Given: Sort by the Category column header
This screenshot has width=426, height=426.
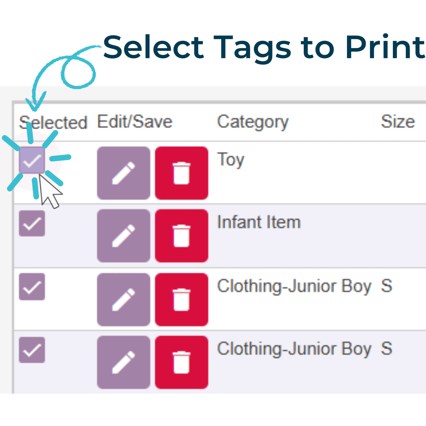Looking at the screenshot, I should [x=253, y=122].
